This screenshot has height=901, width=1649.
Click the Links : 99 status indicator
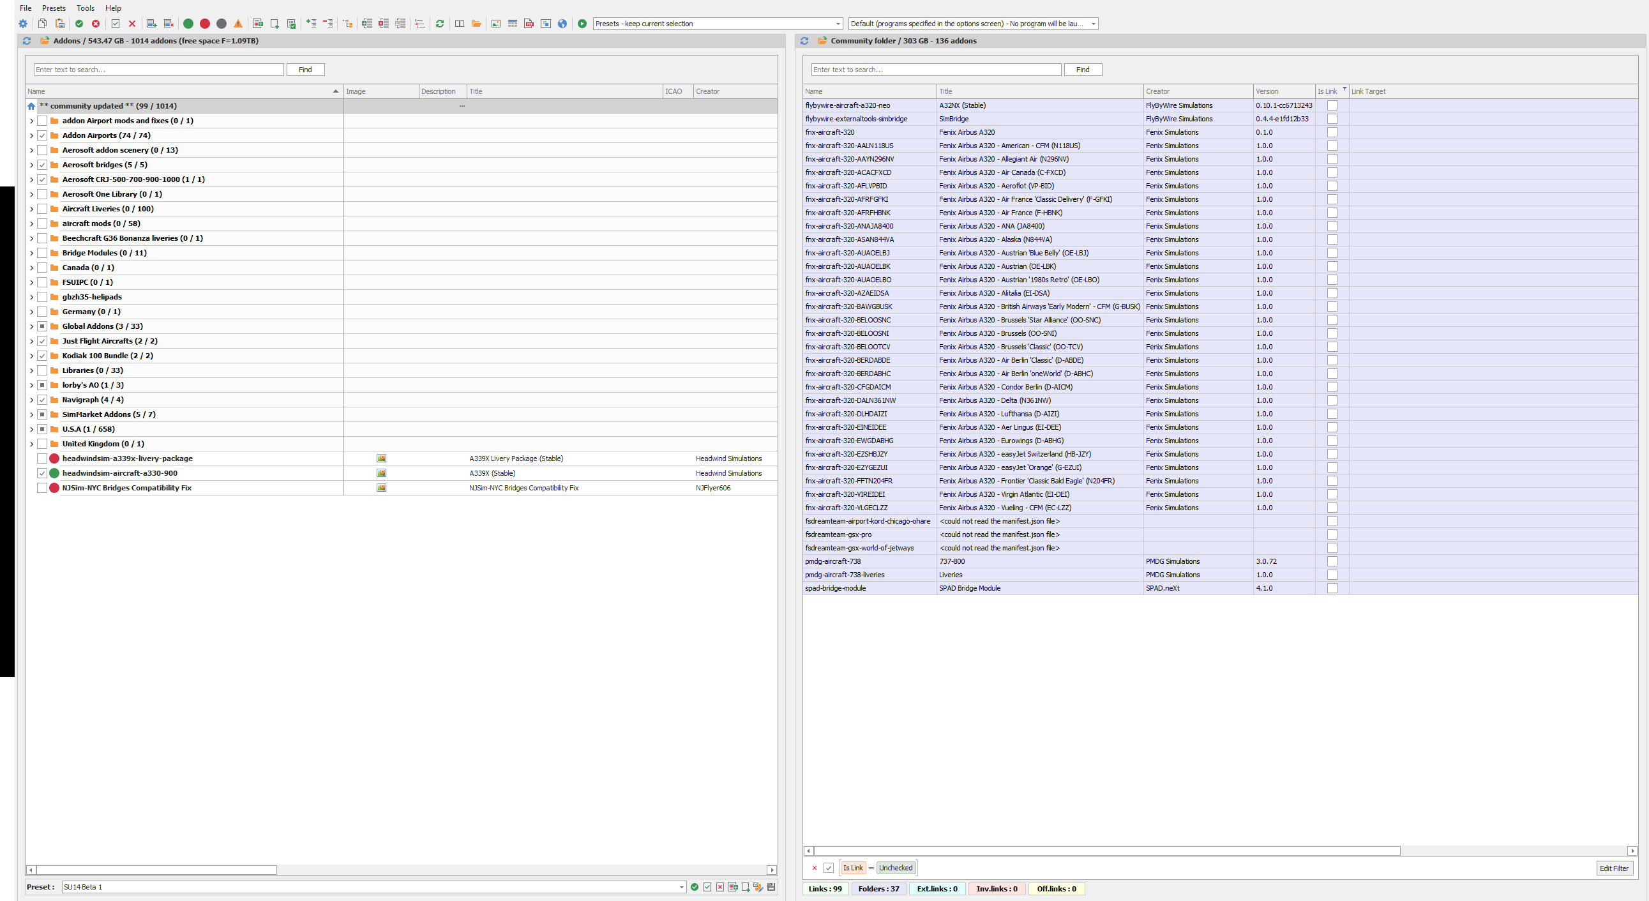(825, 889)
